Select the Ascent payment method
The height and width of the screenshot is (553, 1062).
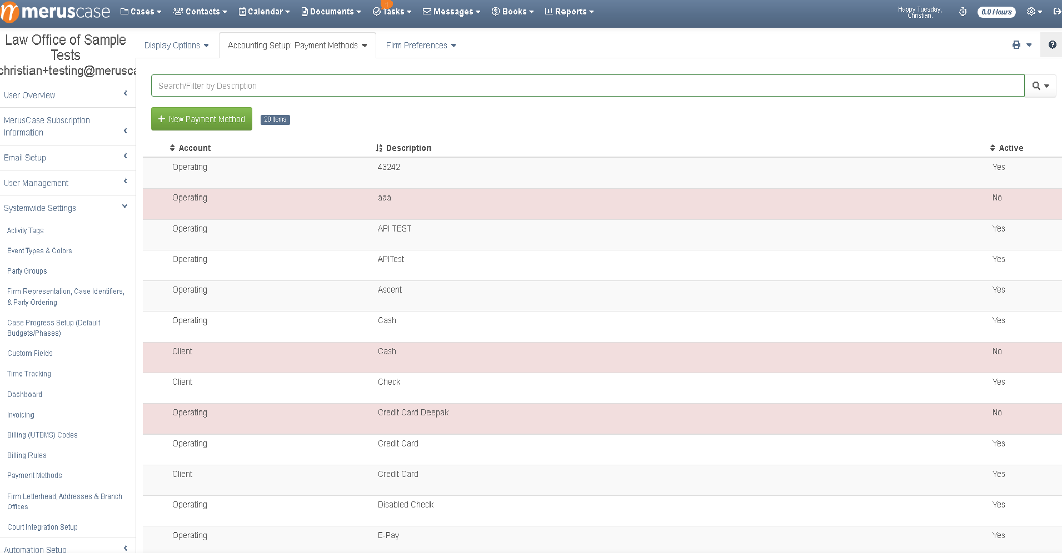(602, 296)
